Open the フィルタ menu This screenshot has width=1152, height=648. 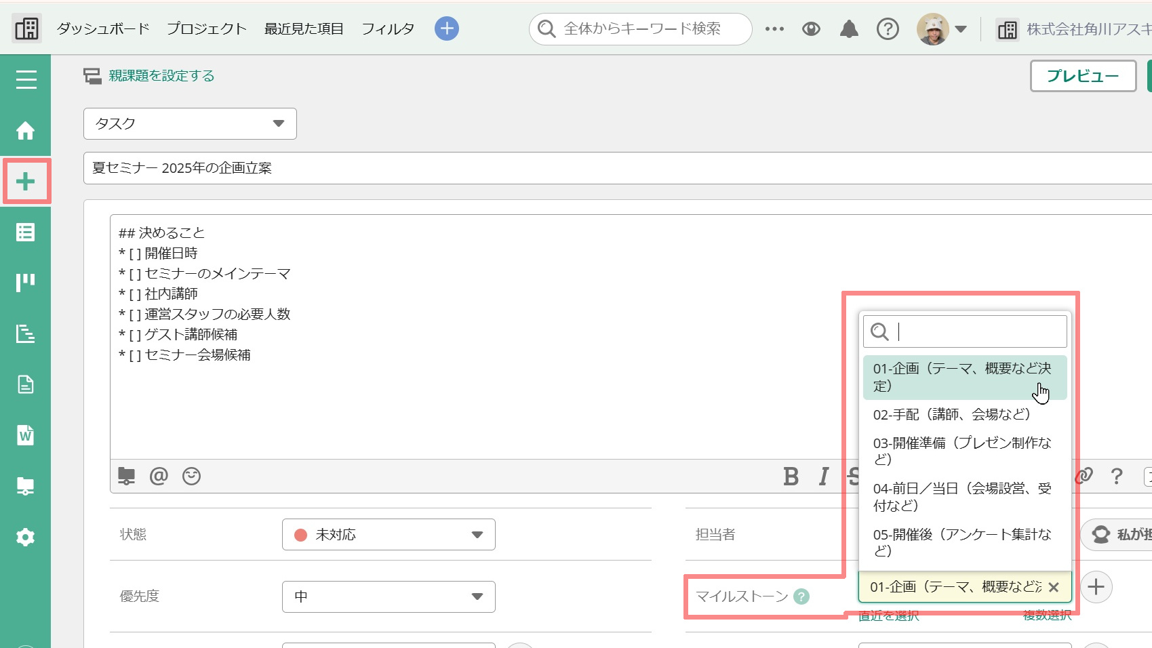pos(388,29)
